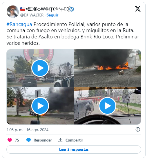The height and width of the screenshot is (160, 147).
Task: Click the X logo icon
Action: tap(138, 9)
